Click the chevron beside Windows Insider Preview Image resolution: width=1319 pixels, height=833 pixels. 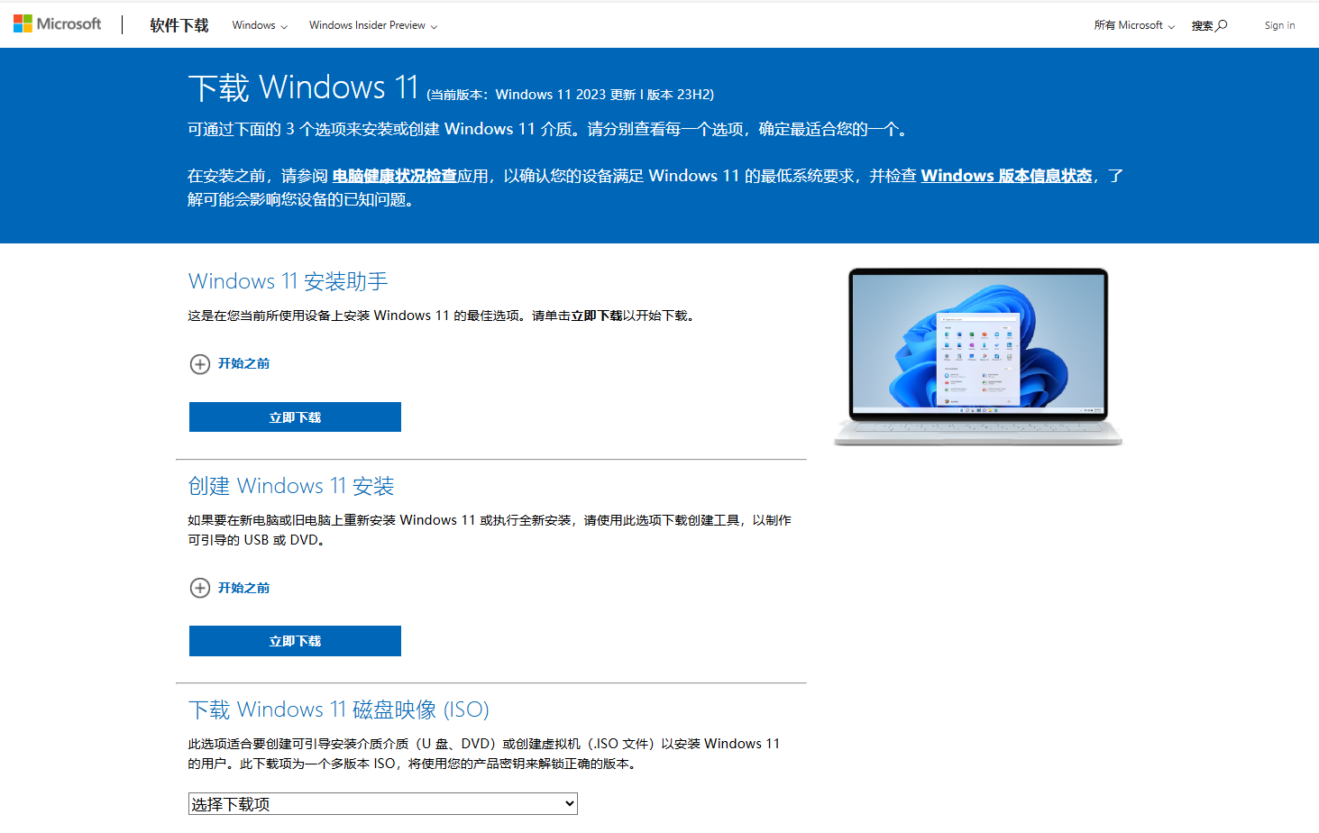(434, 26)
